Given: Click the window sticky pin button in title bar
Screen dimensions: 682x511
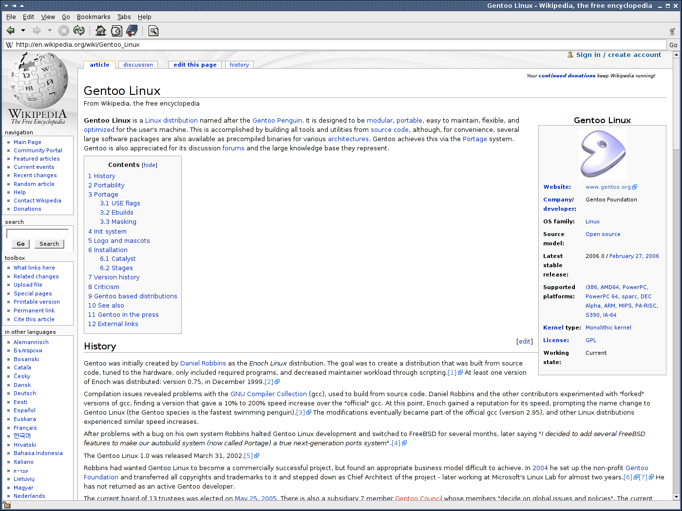Looking at the screenshot, I should tap(14, 6).
